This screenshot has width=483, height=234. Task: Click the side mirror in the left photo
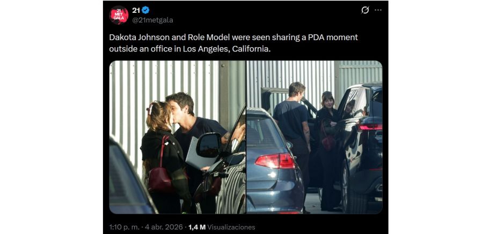tap(208, 145)
